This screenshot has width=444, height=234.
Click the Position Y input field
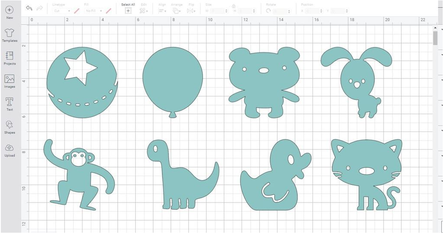(338, 11)
